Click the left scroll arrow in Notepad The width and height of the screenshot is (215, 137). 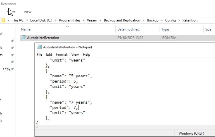click(x=37, y=127)
